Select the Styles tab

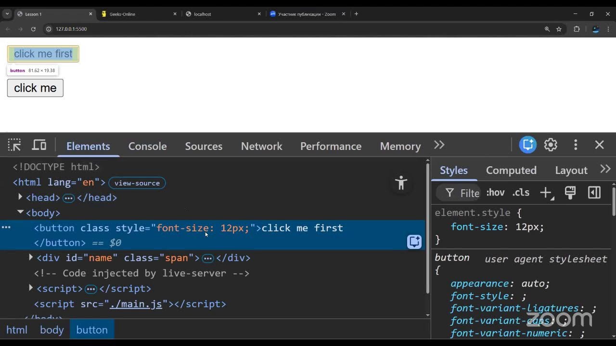454,170
